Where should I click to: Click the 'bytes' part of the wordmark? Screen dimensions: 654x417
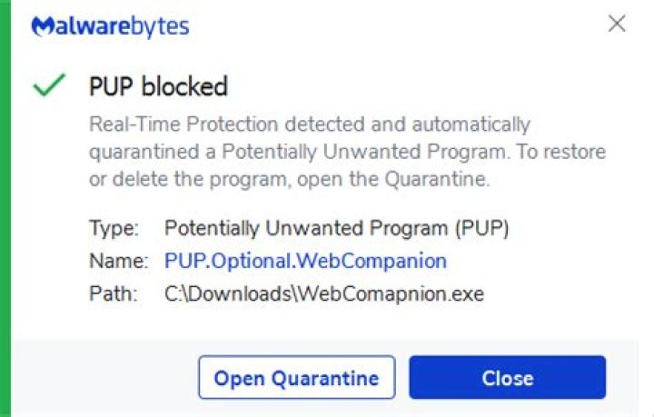pyautogui.click(x=163, y=25)
